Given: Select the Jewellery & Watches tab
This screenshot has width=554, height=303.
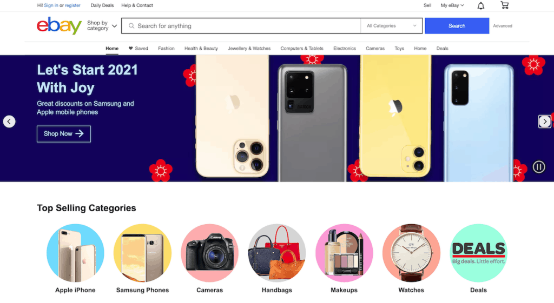Looking at the screenshot, I should (249, 48).
